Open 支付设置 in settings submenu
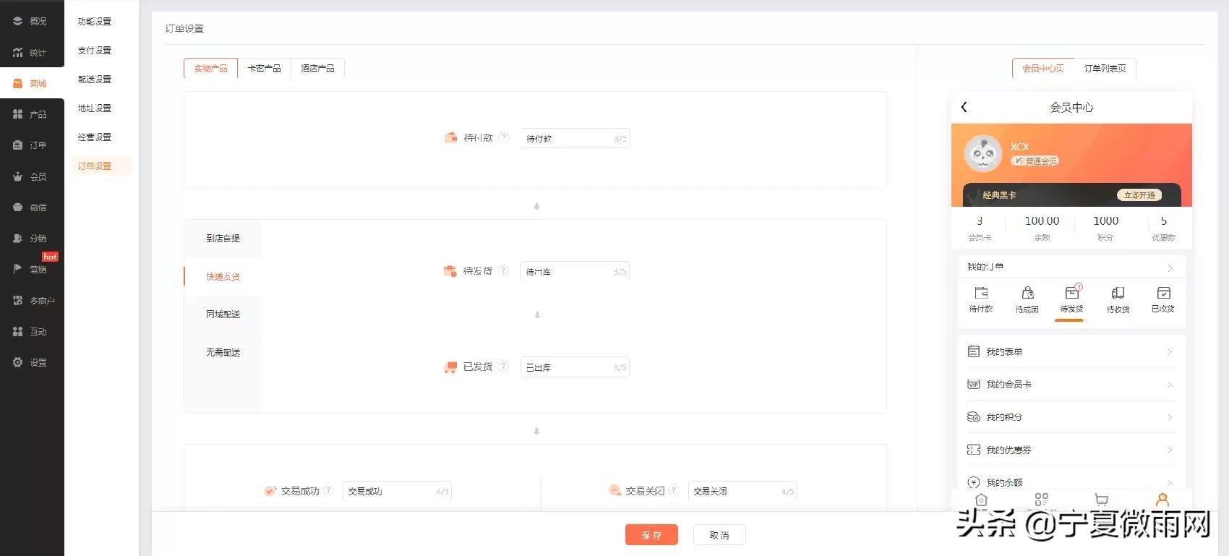This screenshot has height=556, width=1229. tap(95, 51)
